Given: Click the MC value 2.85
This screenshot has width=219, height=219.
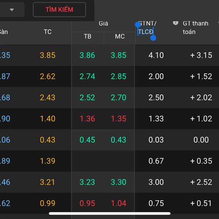Looking at the screenshot, I should [119, 76].
